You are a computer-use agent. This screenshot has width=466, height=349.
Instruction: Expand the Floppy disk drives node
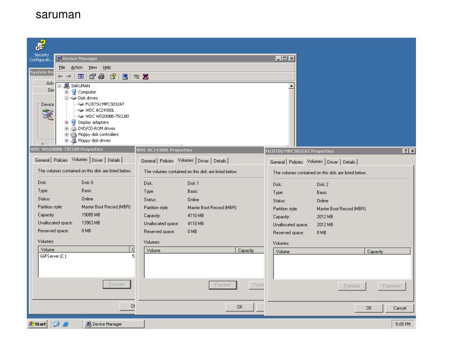66,141
